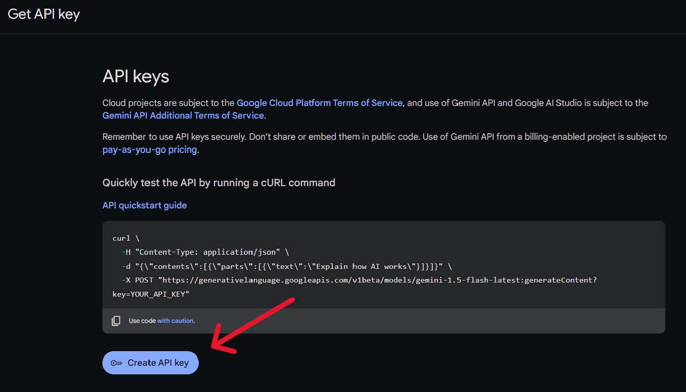Click the 'with caution' link
The height and width of the screenshot is (392, 686).
pyautogui.click(x=175, y=321)
